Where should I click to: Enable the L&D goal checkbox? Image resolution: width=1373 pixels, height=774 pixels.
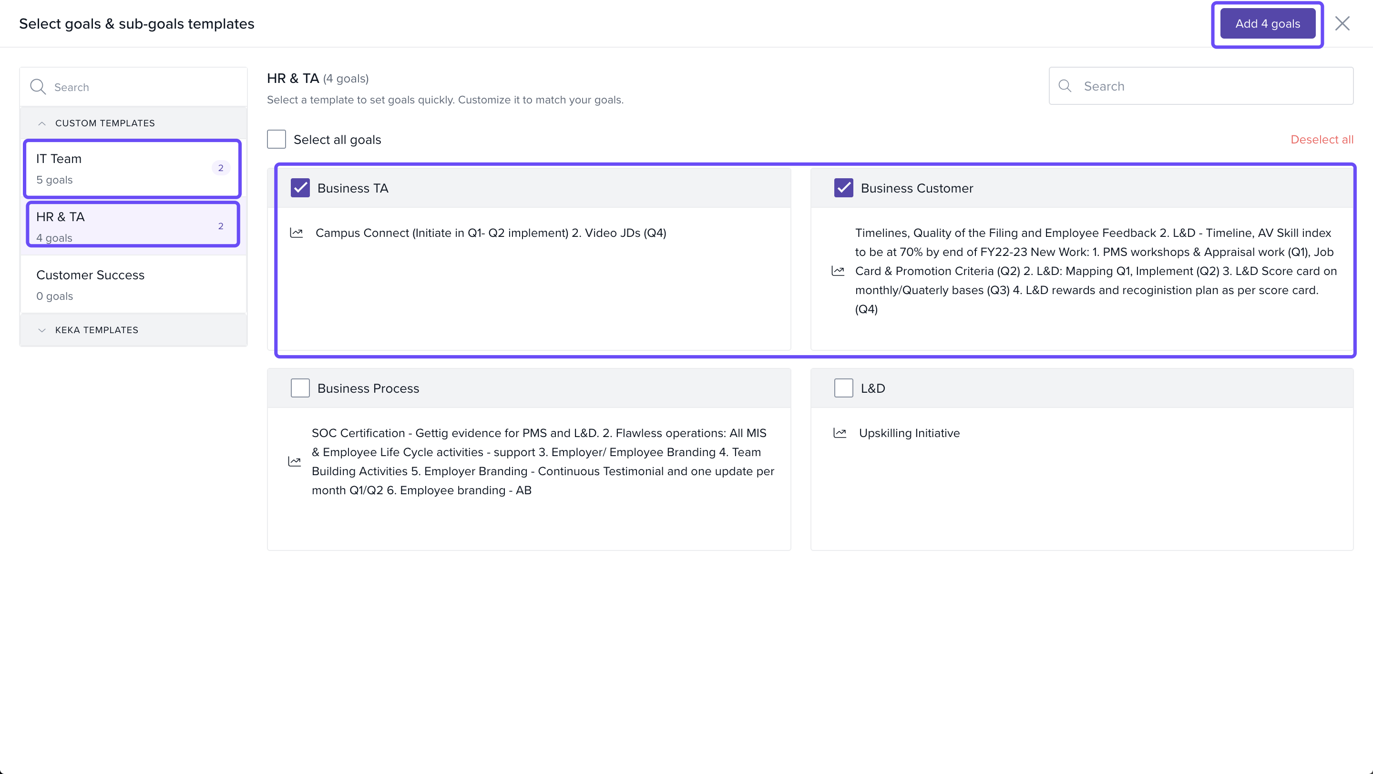tap(843, 388)
